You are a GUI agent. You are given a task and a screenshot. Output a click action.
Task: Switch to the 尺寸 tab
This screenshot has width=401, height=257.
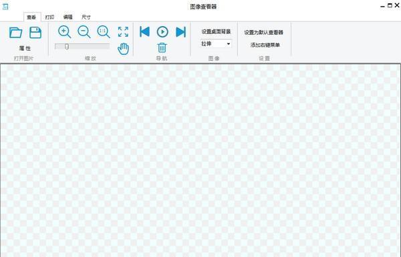(86, 17)
